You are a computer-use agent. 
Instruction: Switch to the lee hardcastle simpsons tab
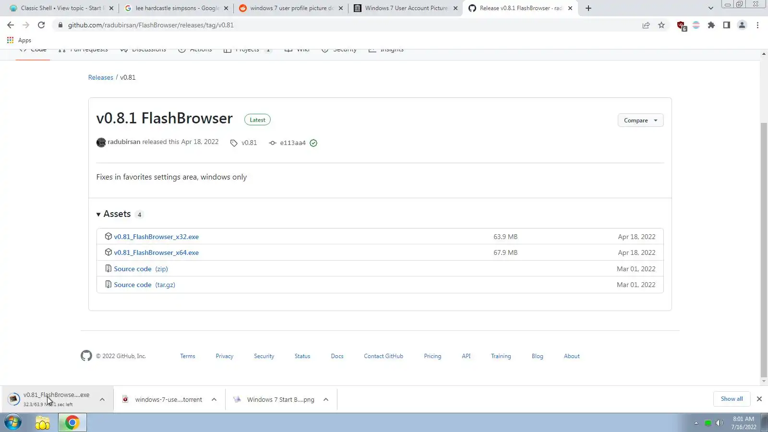point(176,8)
